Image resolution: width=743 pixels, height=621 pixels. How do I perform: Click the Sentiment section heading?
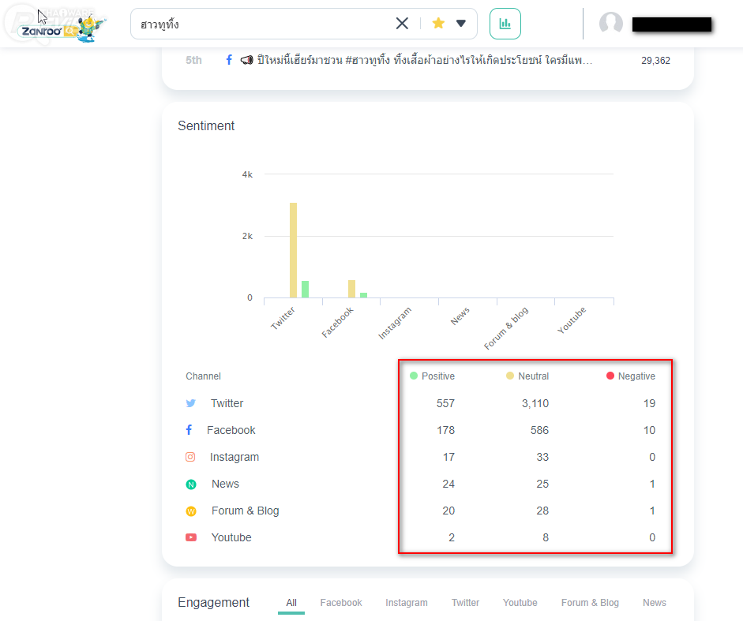(x=206, y=125)
